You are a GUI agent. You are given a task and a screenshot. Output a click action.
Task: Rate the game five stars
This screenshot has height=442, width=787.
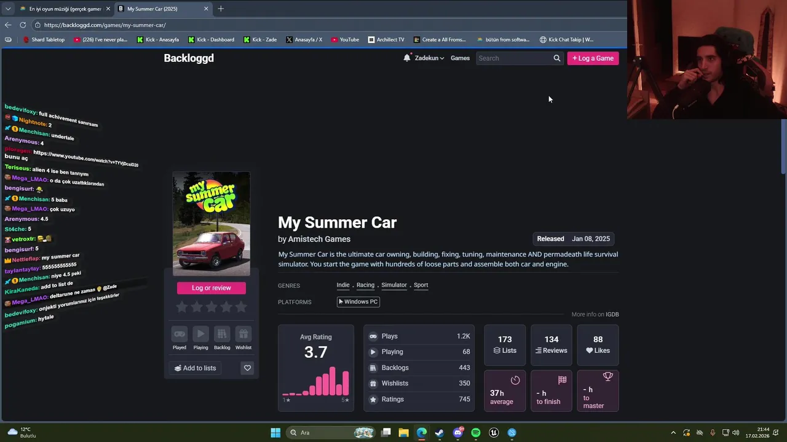tap(241, 306)
